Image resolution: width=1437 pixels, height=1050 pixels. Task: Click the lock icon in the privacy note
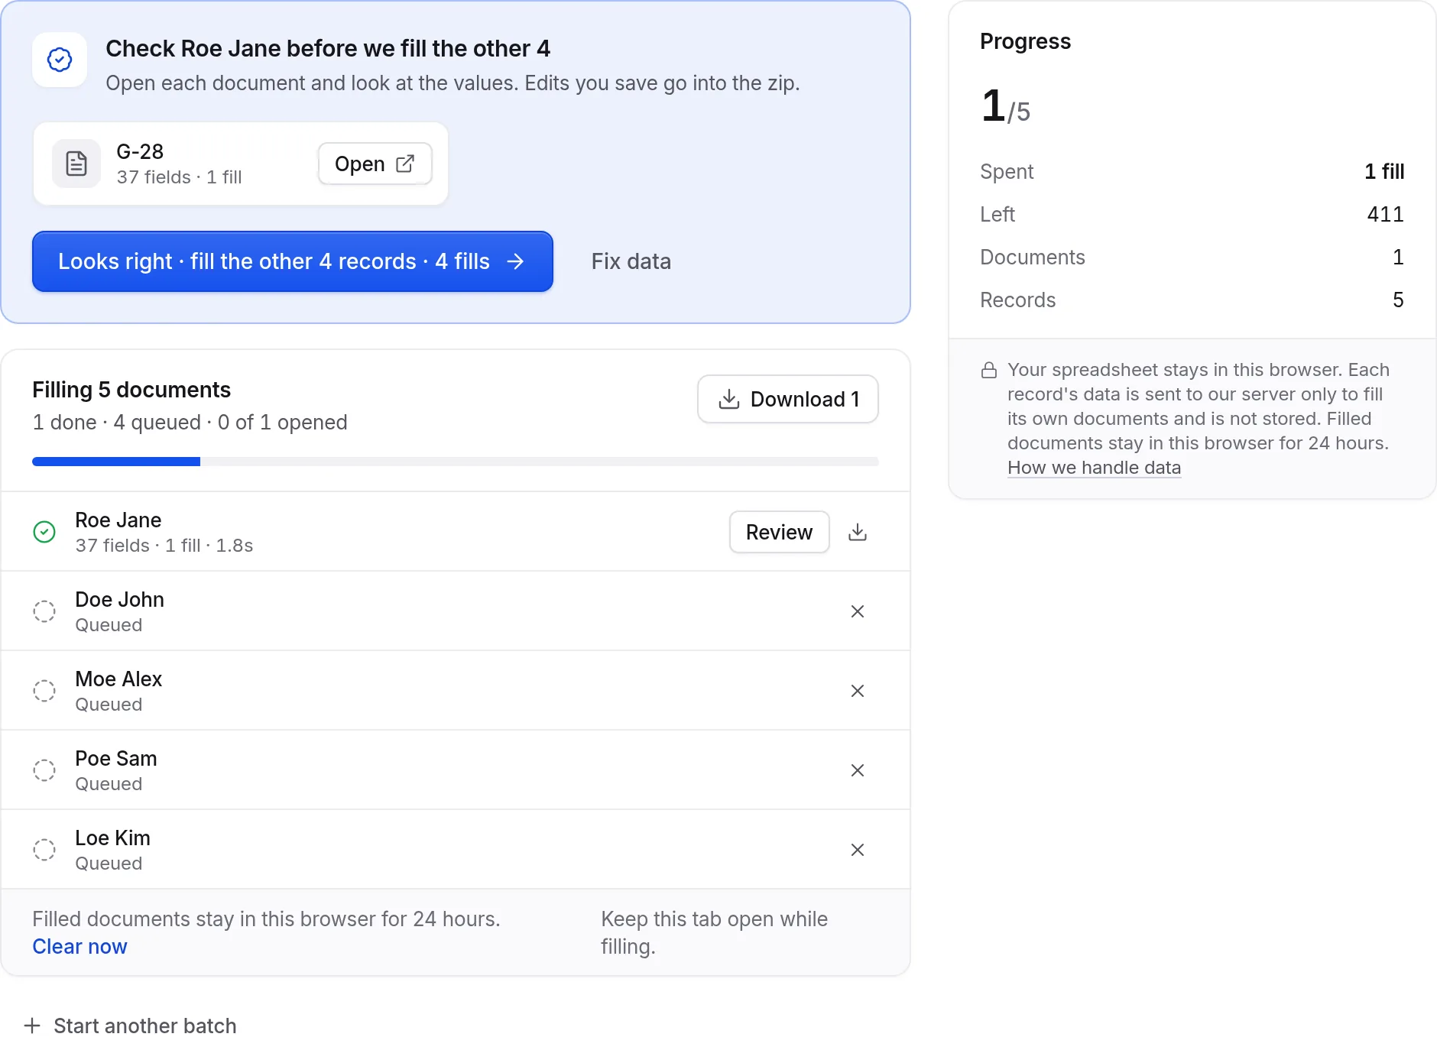[x=989, y=371]
